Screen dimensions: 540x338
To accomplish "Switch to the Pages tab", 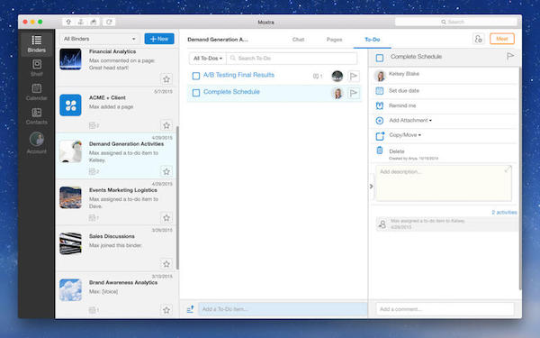I will (x=335, y=40).
